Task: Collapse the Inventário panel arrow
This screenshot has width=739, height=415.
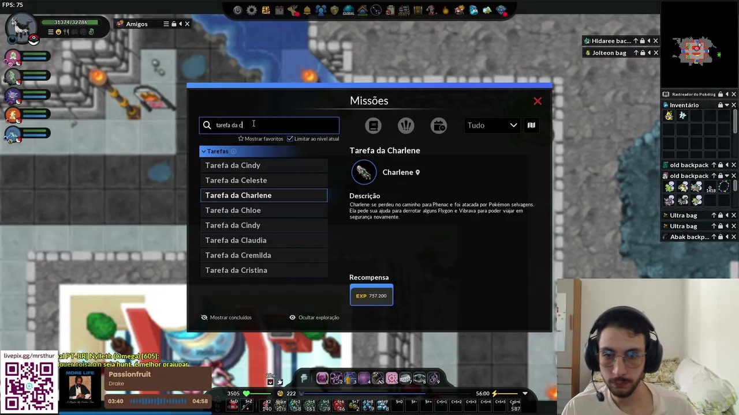Action: pos(727,105)
